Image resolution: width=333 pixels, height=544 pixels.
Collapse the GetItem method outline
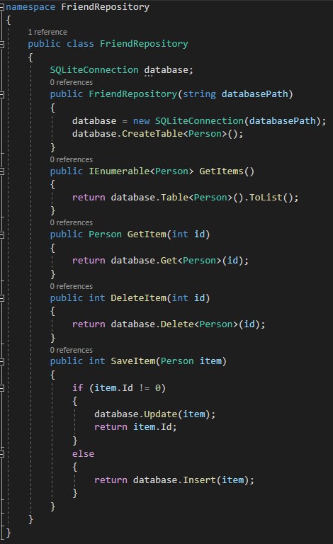click(1, 235)
